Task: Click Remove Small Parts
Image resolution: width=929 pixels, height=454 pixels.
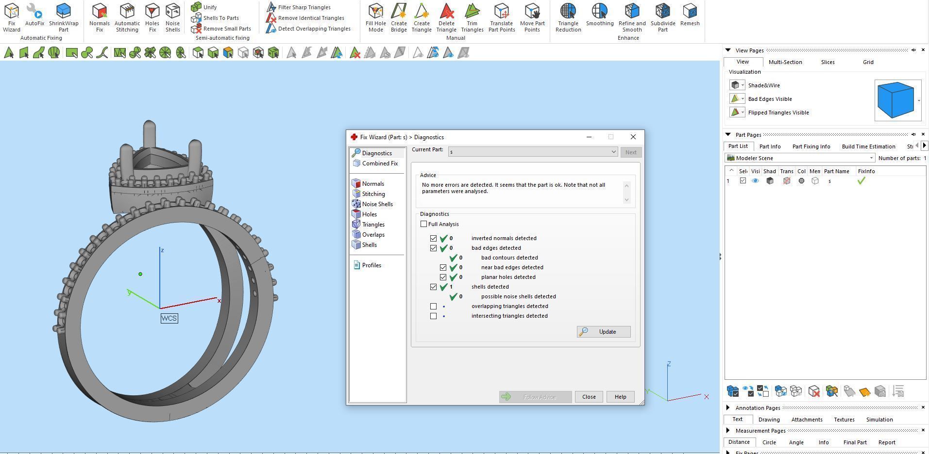Action: click(221, 29)
